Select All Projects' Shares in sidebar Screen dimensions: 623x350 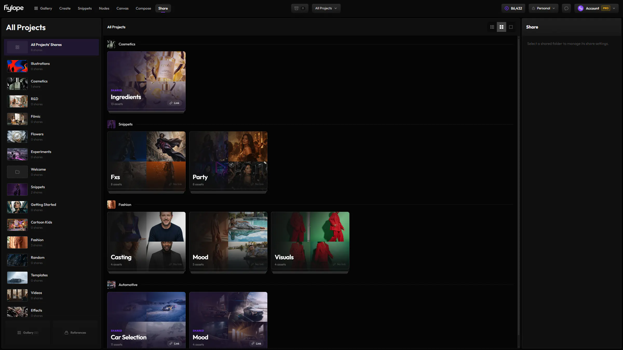tap(51, 47)
